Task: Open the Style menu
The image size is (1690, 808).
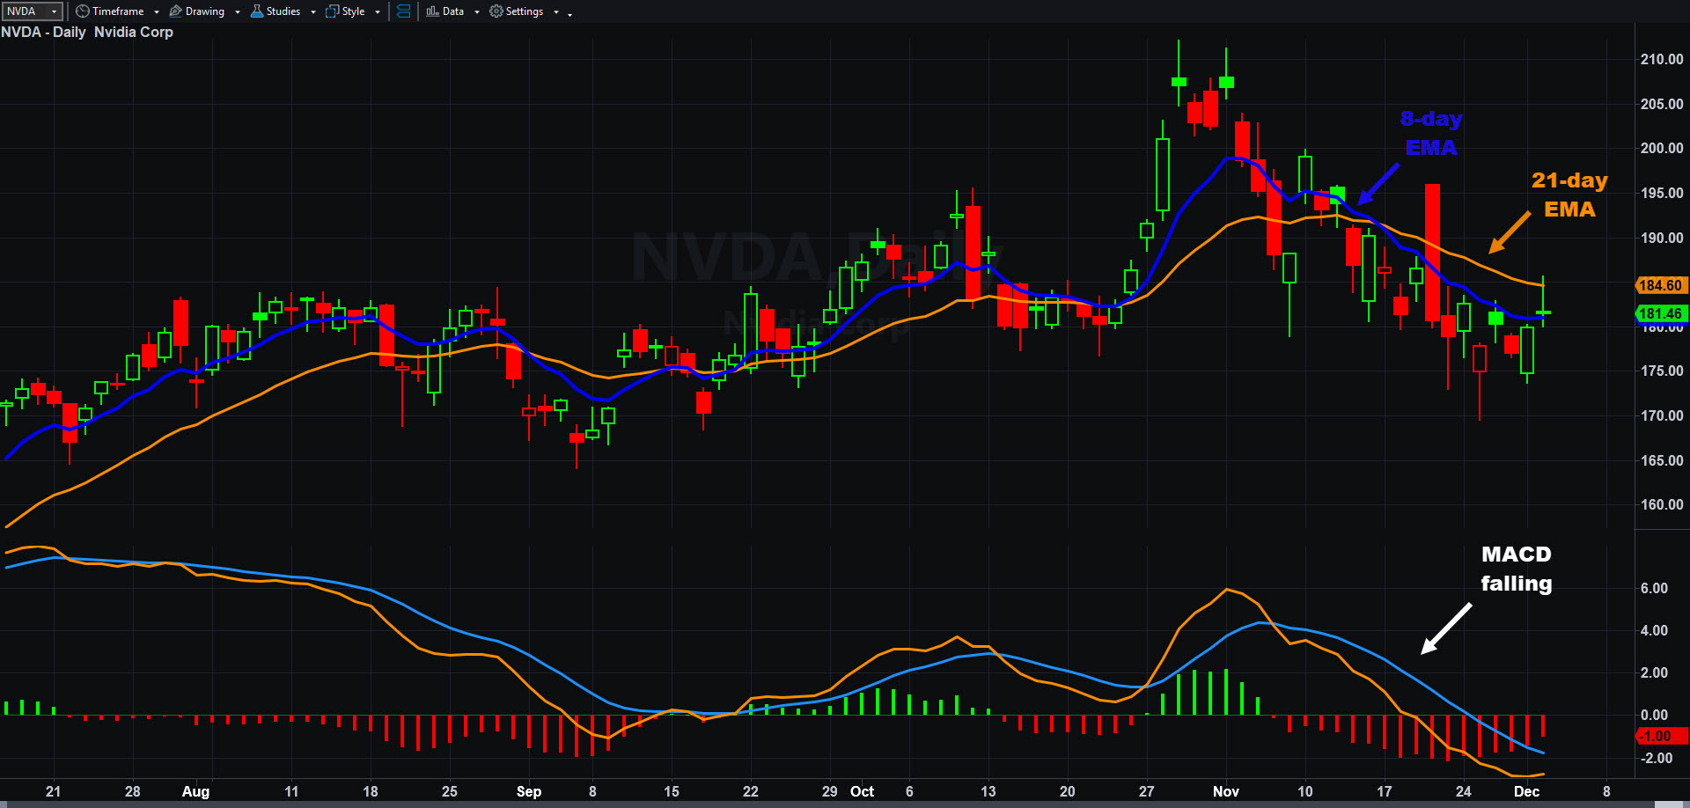Action: 353,11
